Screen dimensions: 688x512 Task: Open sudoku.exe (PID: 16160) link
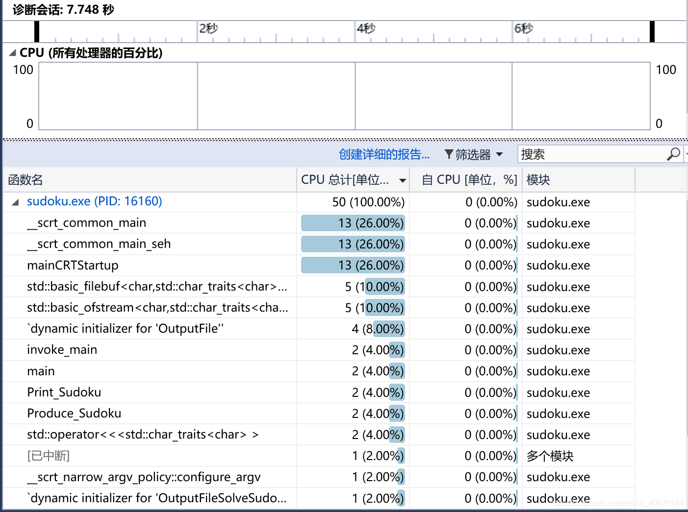pyautogui.click(x=94, y=201)
